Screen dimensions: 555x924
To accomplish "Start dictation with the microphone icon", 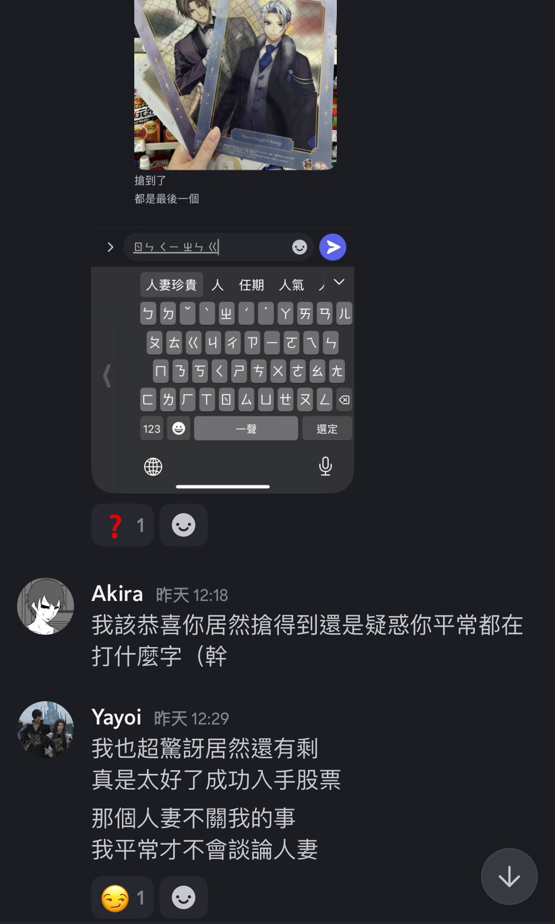I will (325, 466).
